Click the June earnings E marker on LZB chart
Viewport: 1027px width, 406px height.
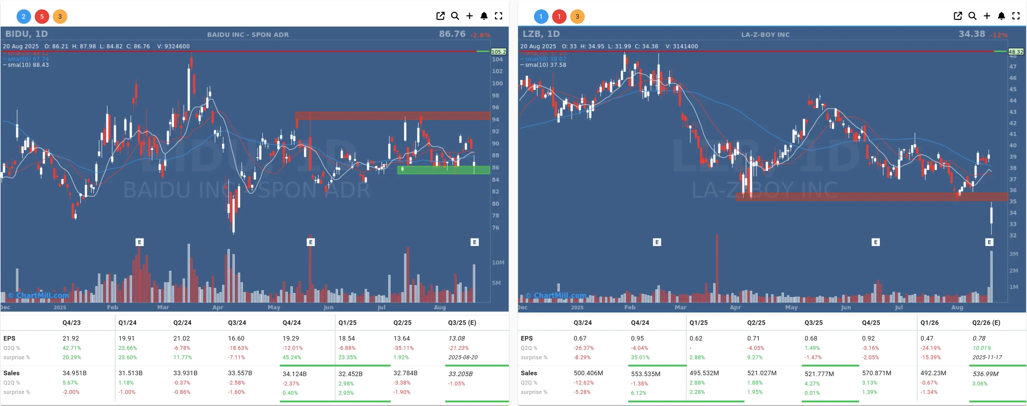[875, 242]
